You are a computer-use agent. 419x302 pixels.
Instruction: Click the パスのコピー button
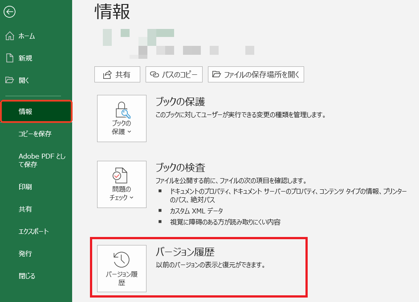click(x=174, y=74)
